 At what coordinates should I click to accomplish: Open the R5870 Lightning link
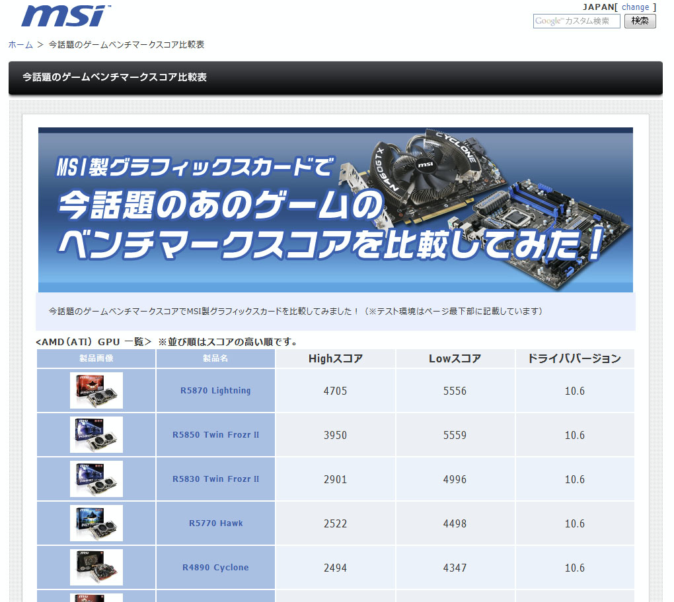215,390
